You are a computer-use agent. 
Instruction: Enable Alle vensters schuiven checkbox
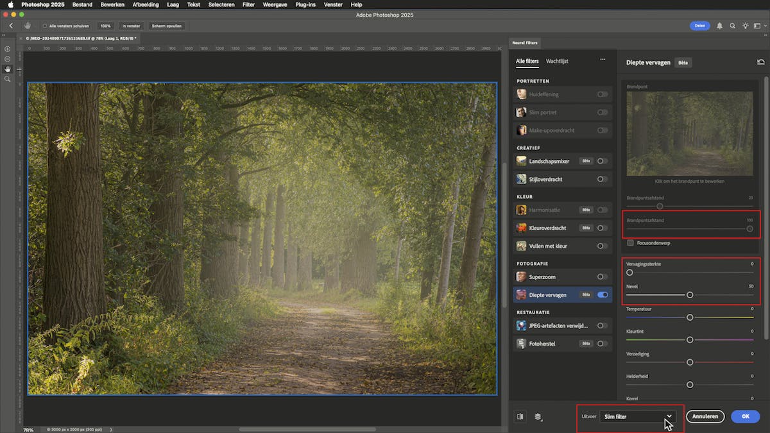coord(45,26)
